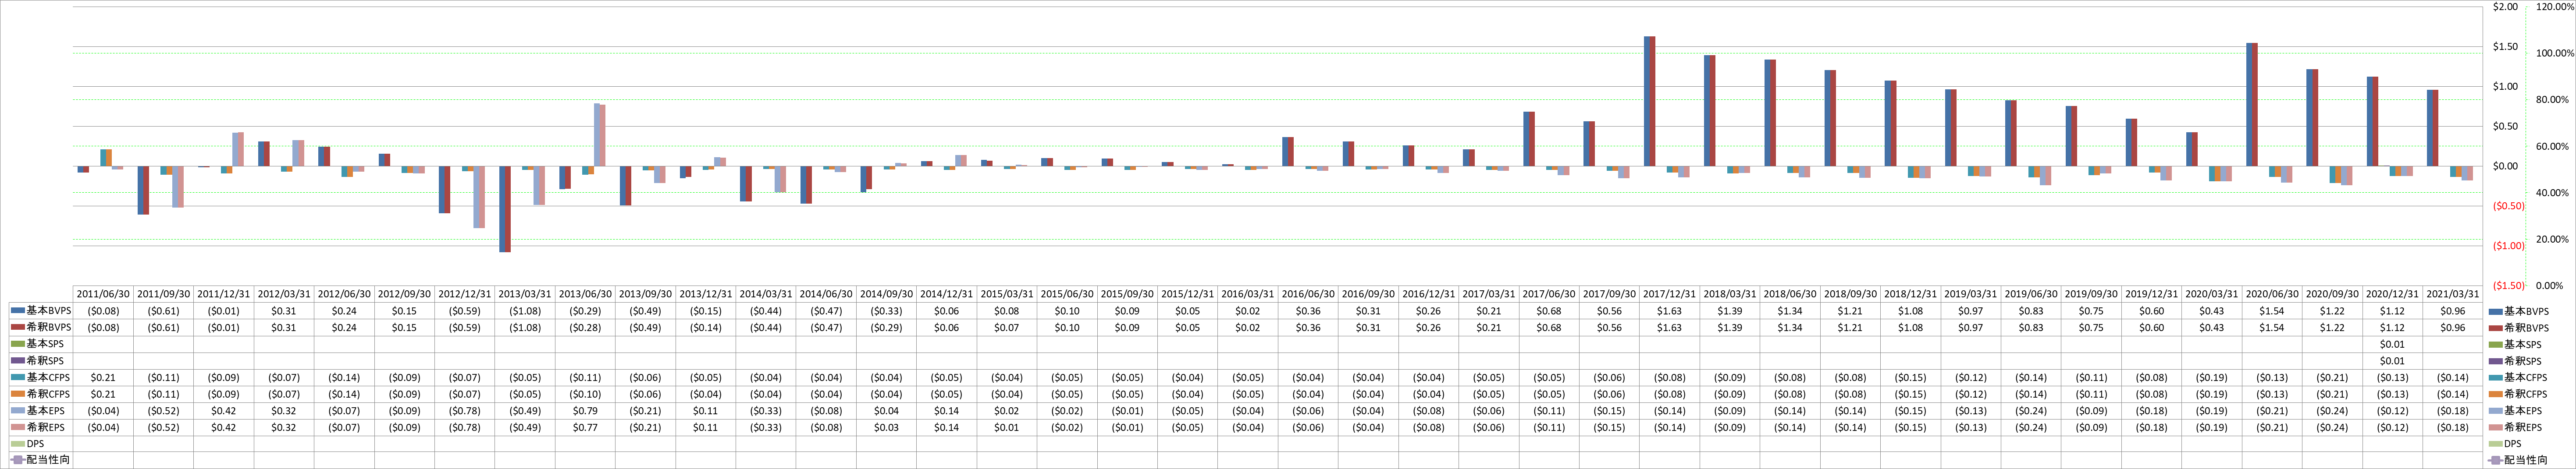Click the 配当性向 row header in data table
The image size is (2576, 469).
tap(41, 460)
